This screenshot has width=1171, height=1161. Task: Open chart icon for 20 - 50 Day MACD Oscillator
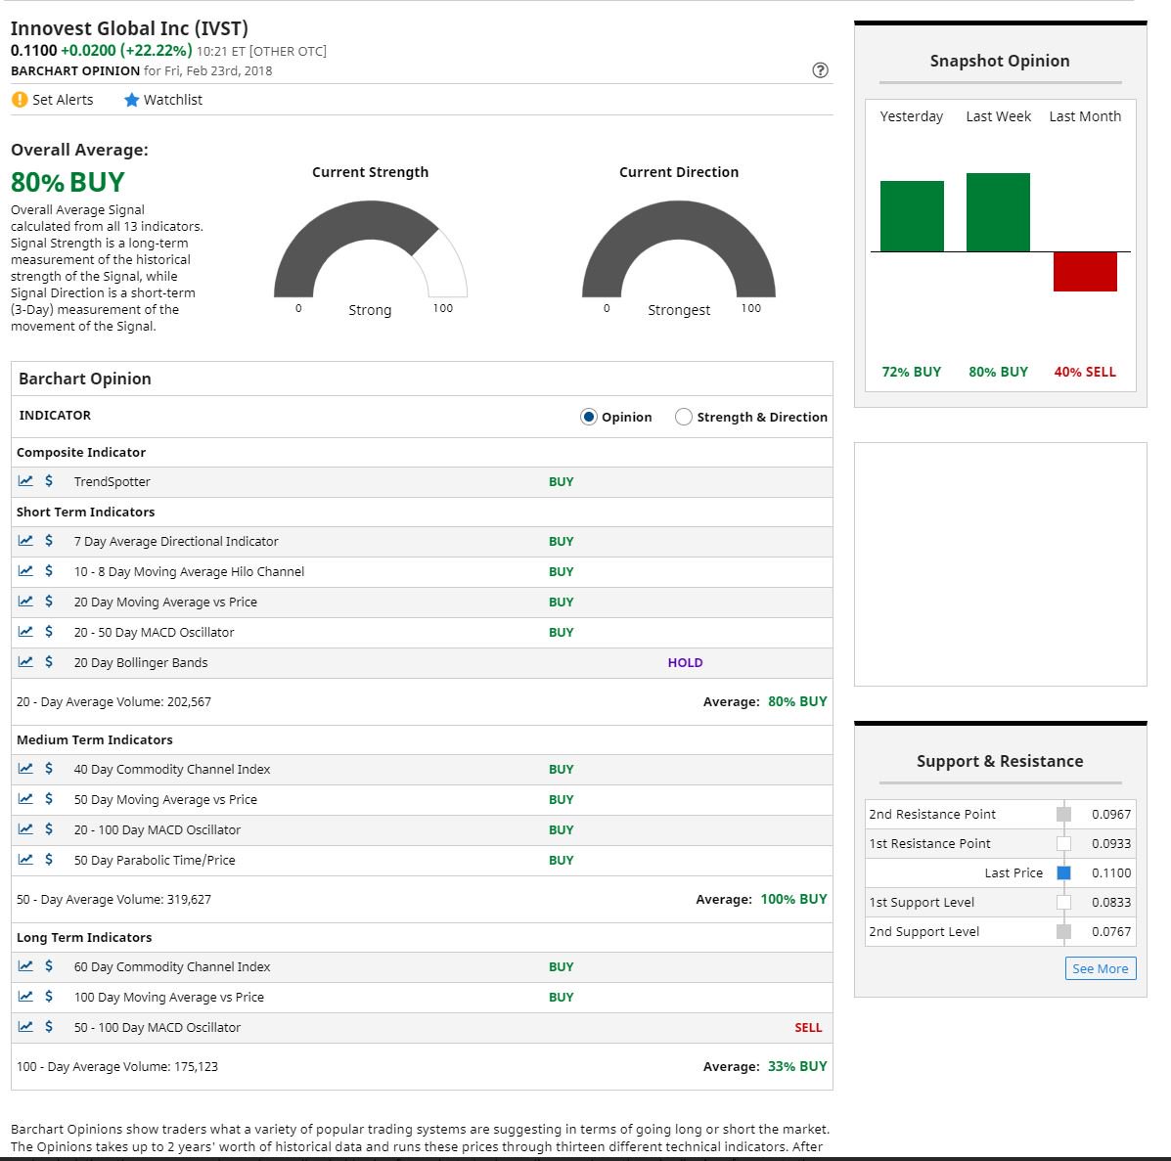click(25, 632)
